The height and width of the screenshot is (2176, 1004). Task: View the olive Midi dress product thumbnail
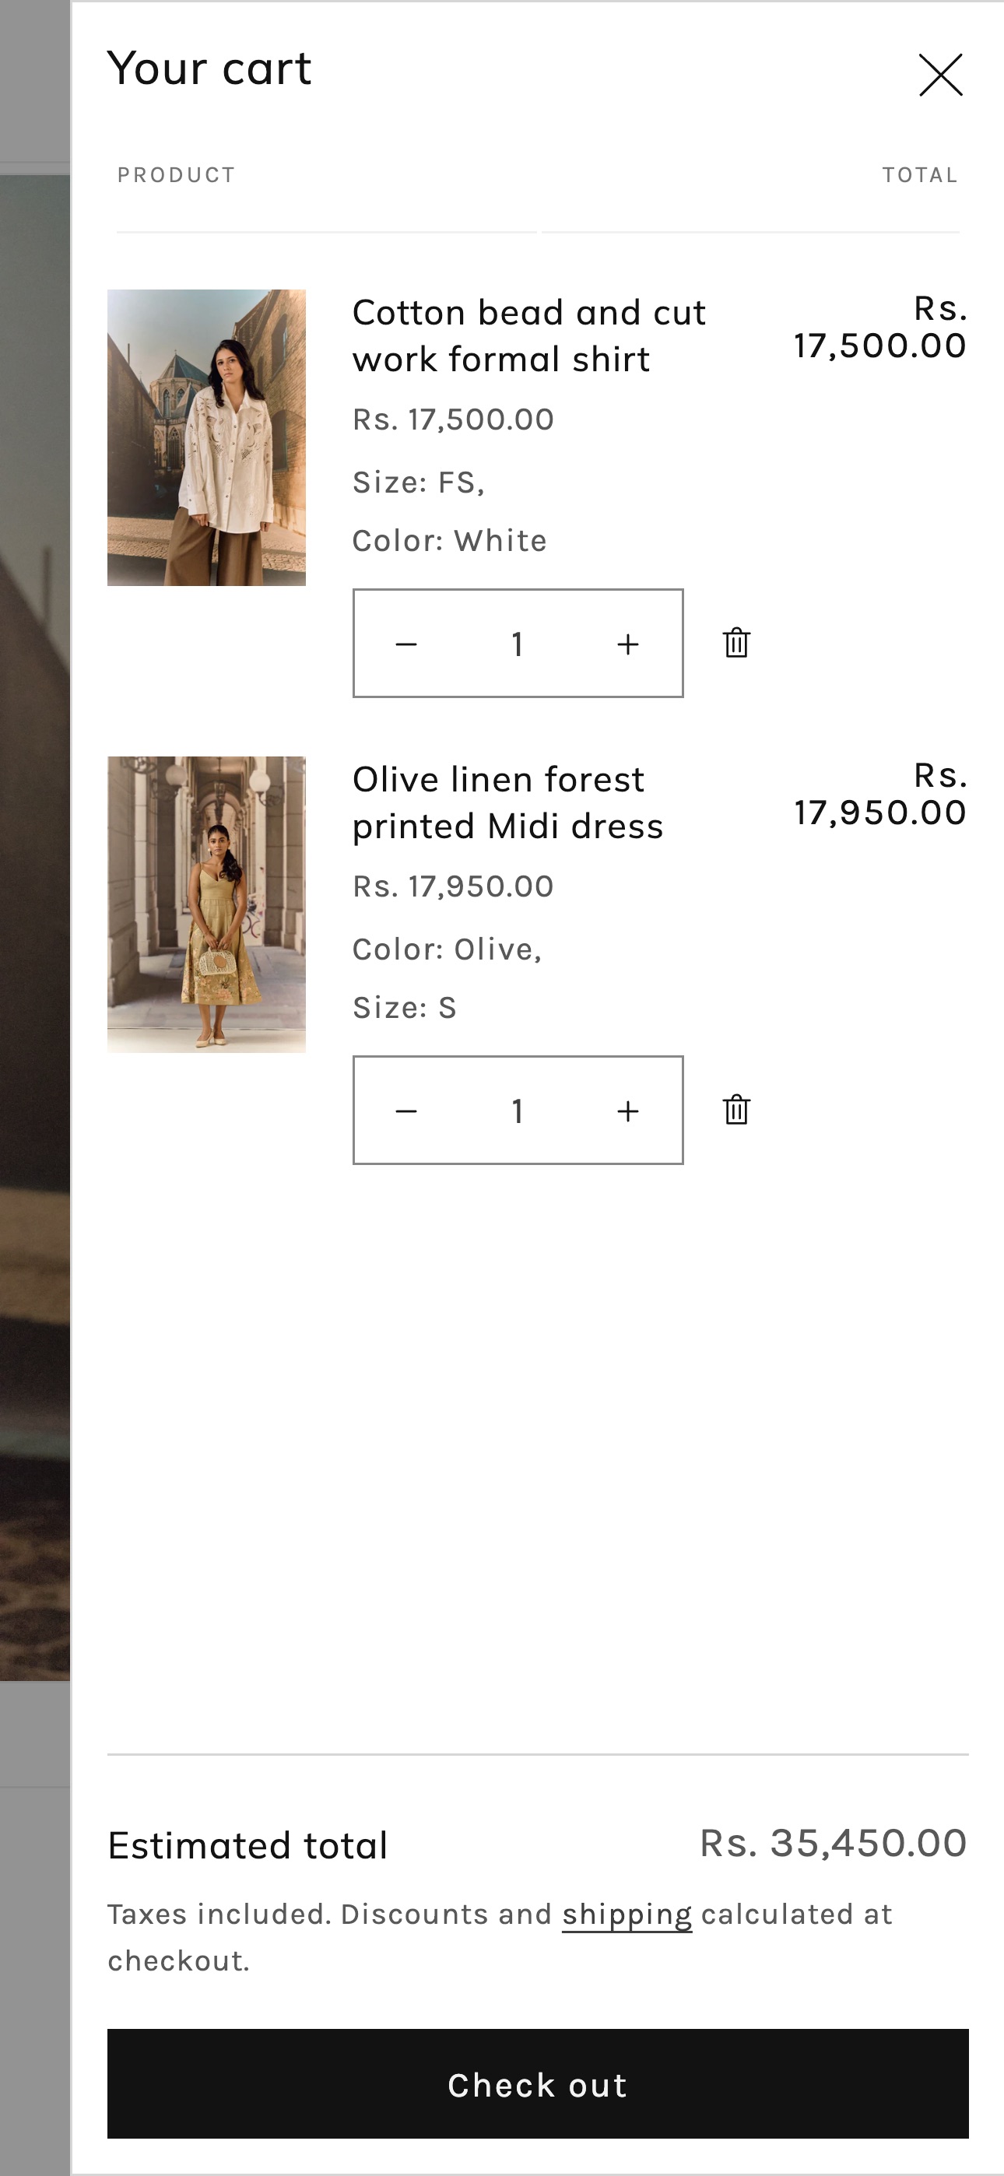(x=206, y=904)
